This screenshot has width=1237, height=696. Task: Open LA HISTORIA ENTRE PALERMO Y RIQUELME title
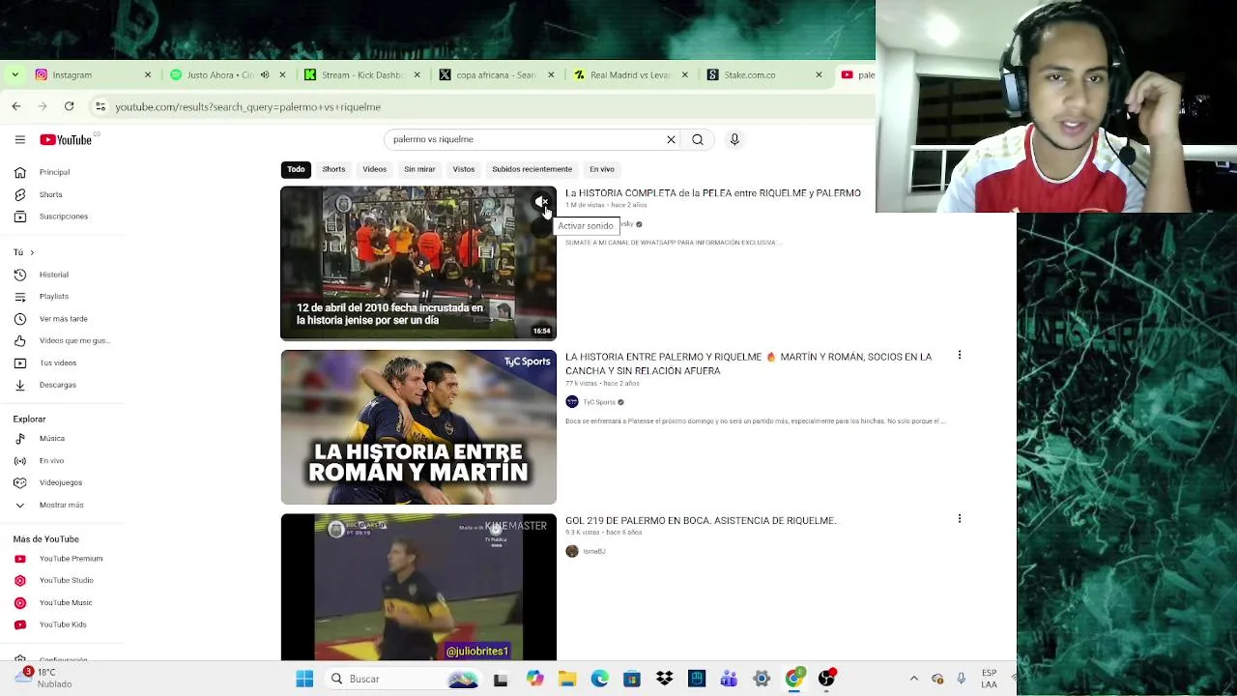749,363
